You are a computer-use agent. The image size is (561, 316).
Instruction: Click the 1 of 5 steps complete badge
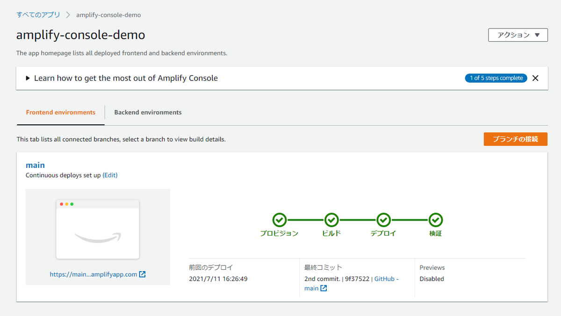tap(496, 78)
